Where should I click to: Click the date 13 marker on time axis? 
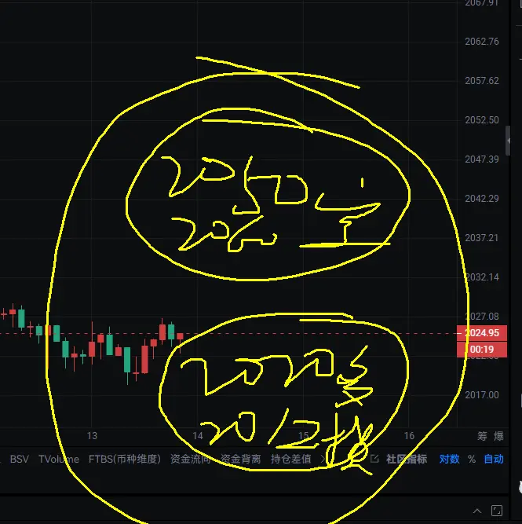point(92,436)
